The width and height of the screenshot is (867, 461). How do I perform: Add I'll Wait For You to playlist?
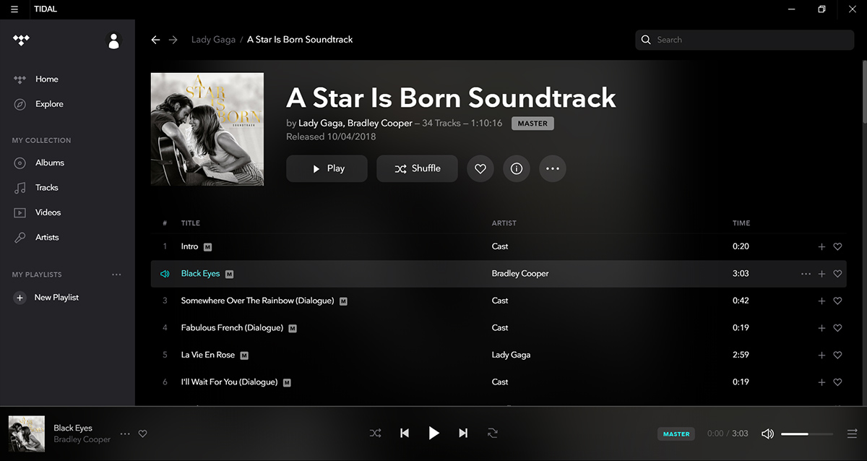[x=821, y=382]
